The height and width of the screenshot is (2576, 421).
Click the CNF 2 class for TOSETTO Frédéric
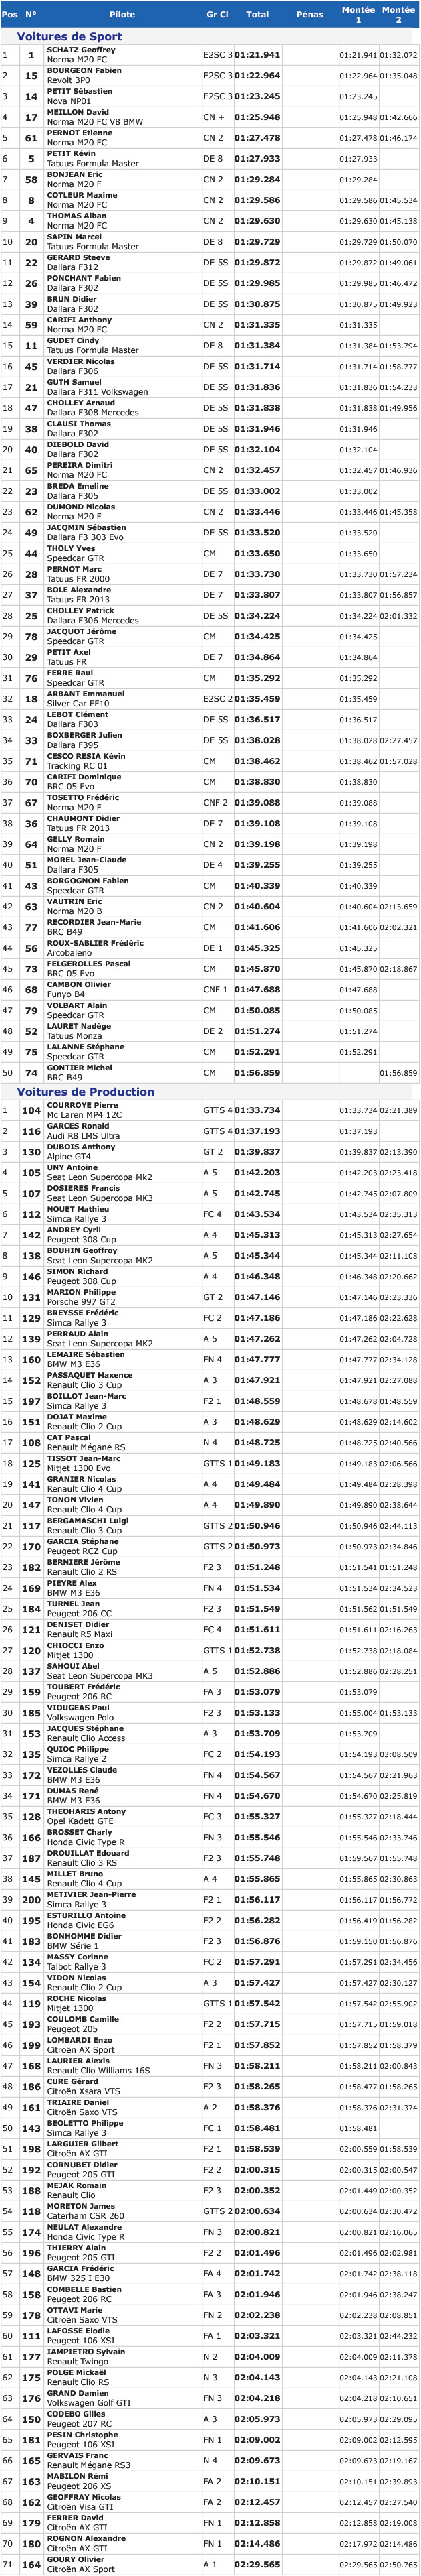coord(215,802)
